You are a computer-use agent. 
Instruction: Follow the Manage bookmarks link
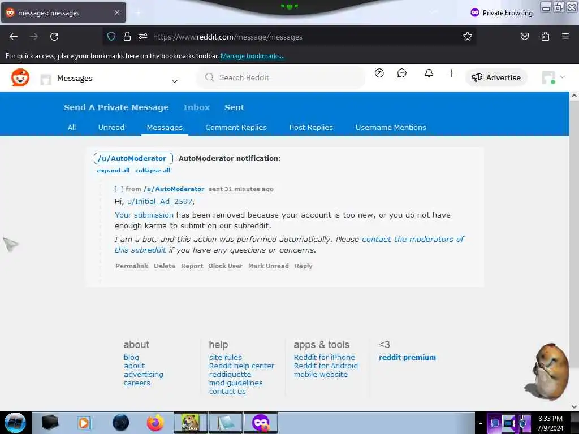pyautogui.click(x=253, y=56)
